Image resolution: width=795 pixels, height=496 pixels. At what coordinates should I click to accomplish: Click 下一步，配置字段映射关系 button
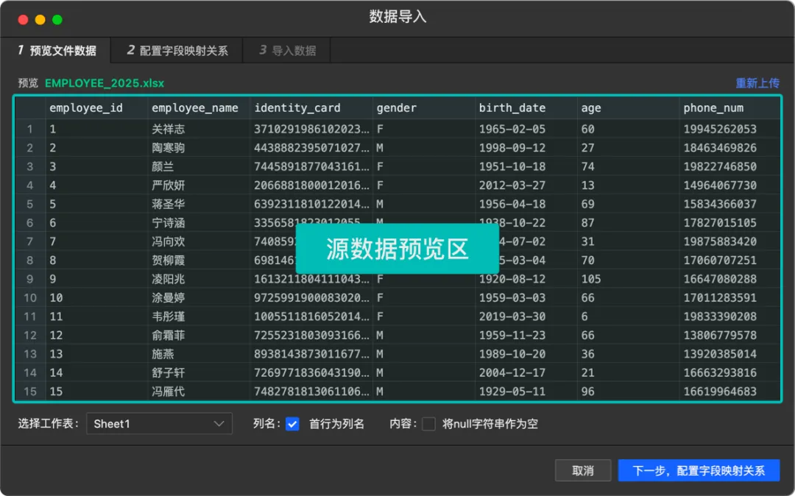tap(698, 470)
